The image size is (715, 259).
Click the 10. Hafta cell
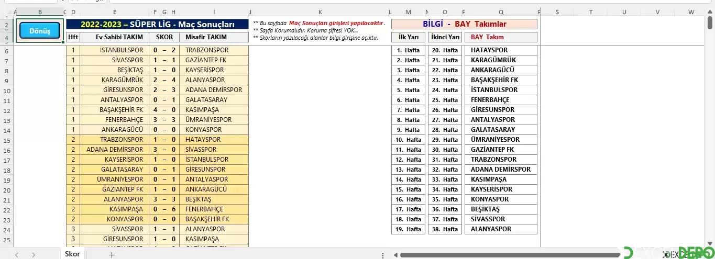409,140
